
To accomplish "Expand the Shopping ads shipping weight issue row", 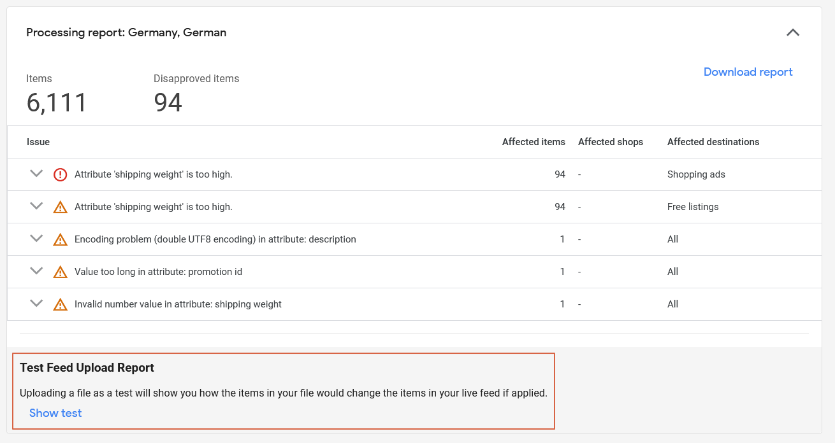I will click(x=36, y=174).
